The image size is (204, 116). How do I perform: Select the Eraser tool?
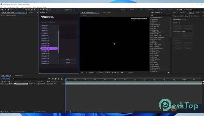click(x=43, y=10)
